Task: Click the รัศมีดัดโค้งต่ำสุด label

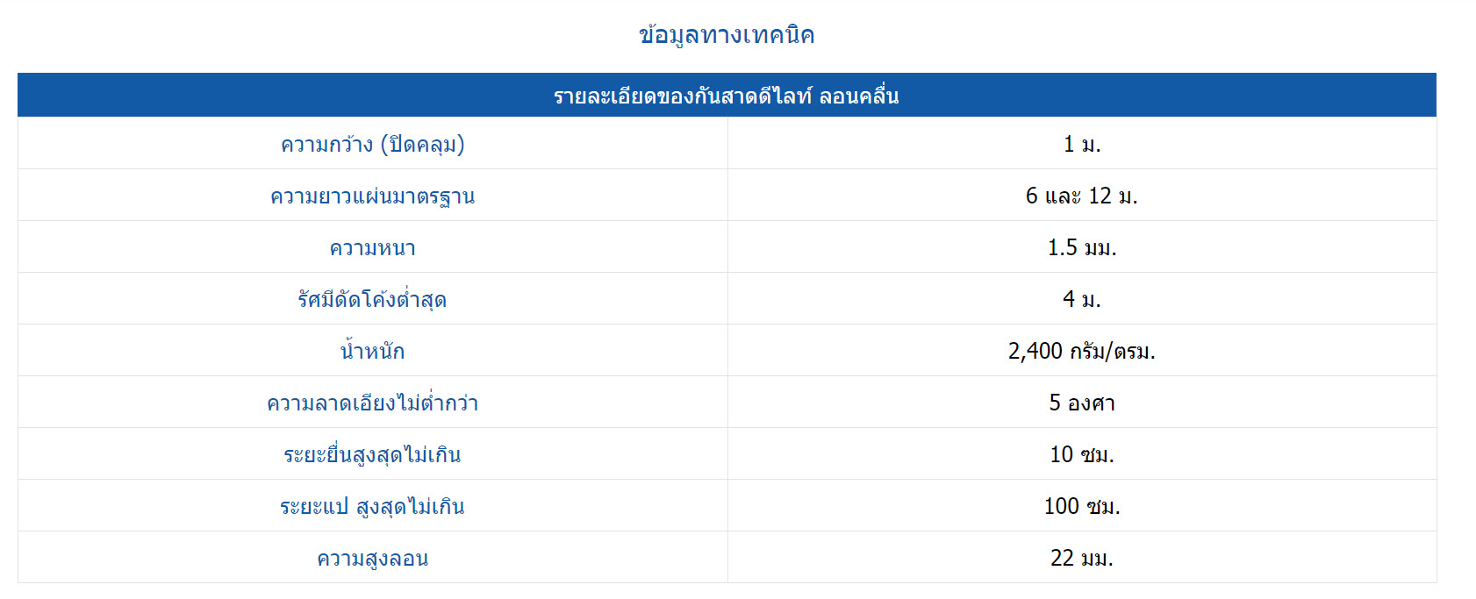Action: (x=372, y=299)
